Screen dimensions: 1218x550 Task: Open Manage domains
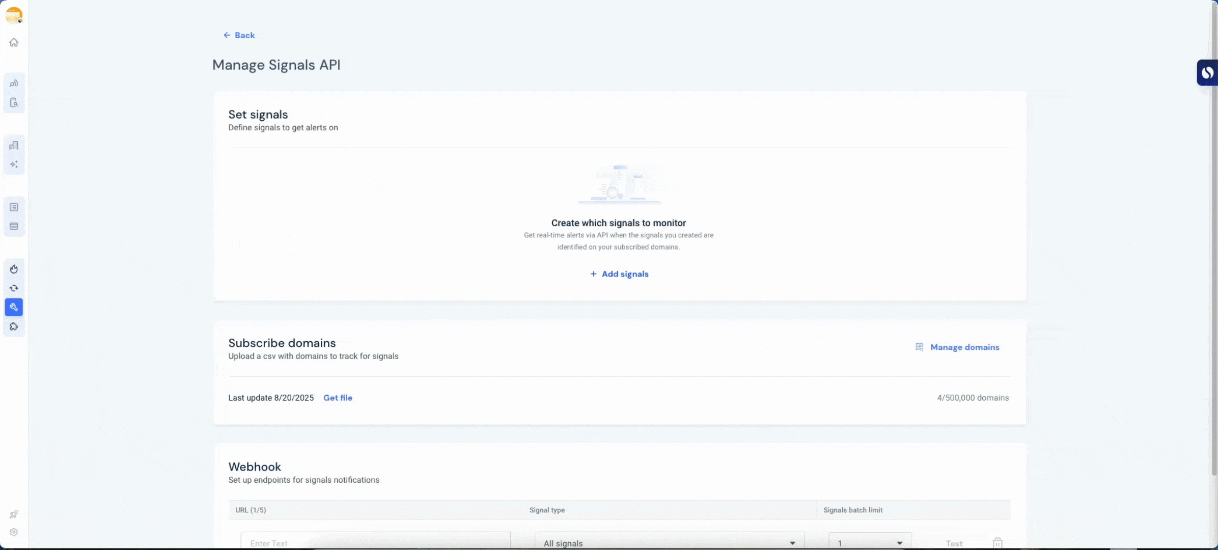point(957,347)
